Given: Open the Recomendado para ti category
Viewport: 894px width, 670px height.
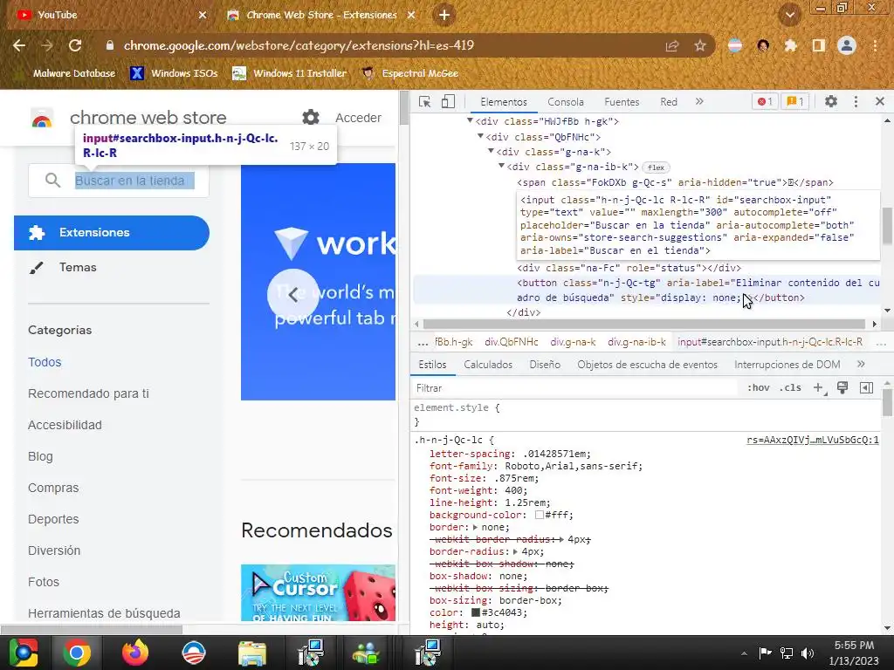Looking at the screenshot, I should click(x=88, y=393).
